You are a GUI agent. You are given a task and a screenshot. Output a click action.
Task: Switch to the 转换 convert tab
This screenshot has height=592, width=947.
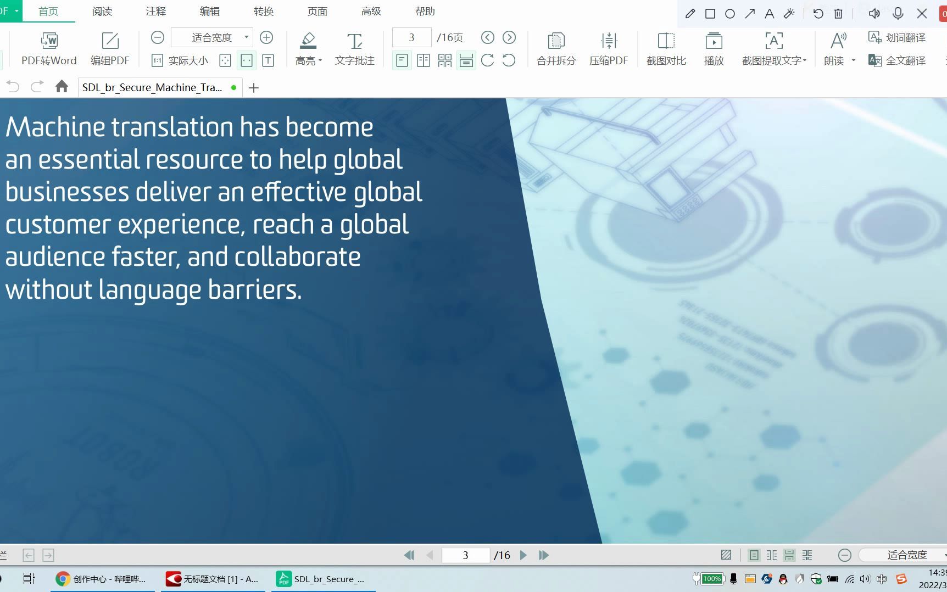(264, 11)
